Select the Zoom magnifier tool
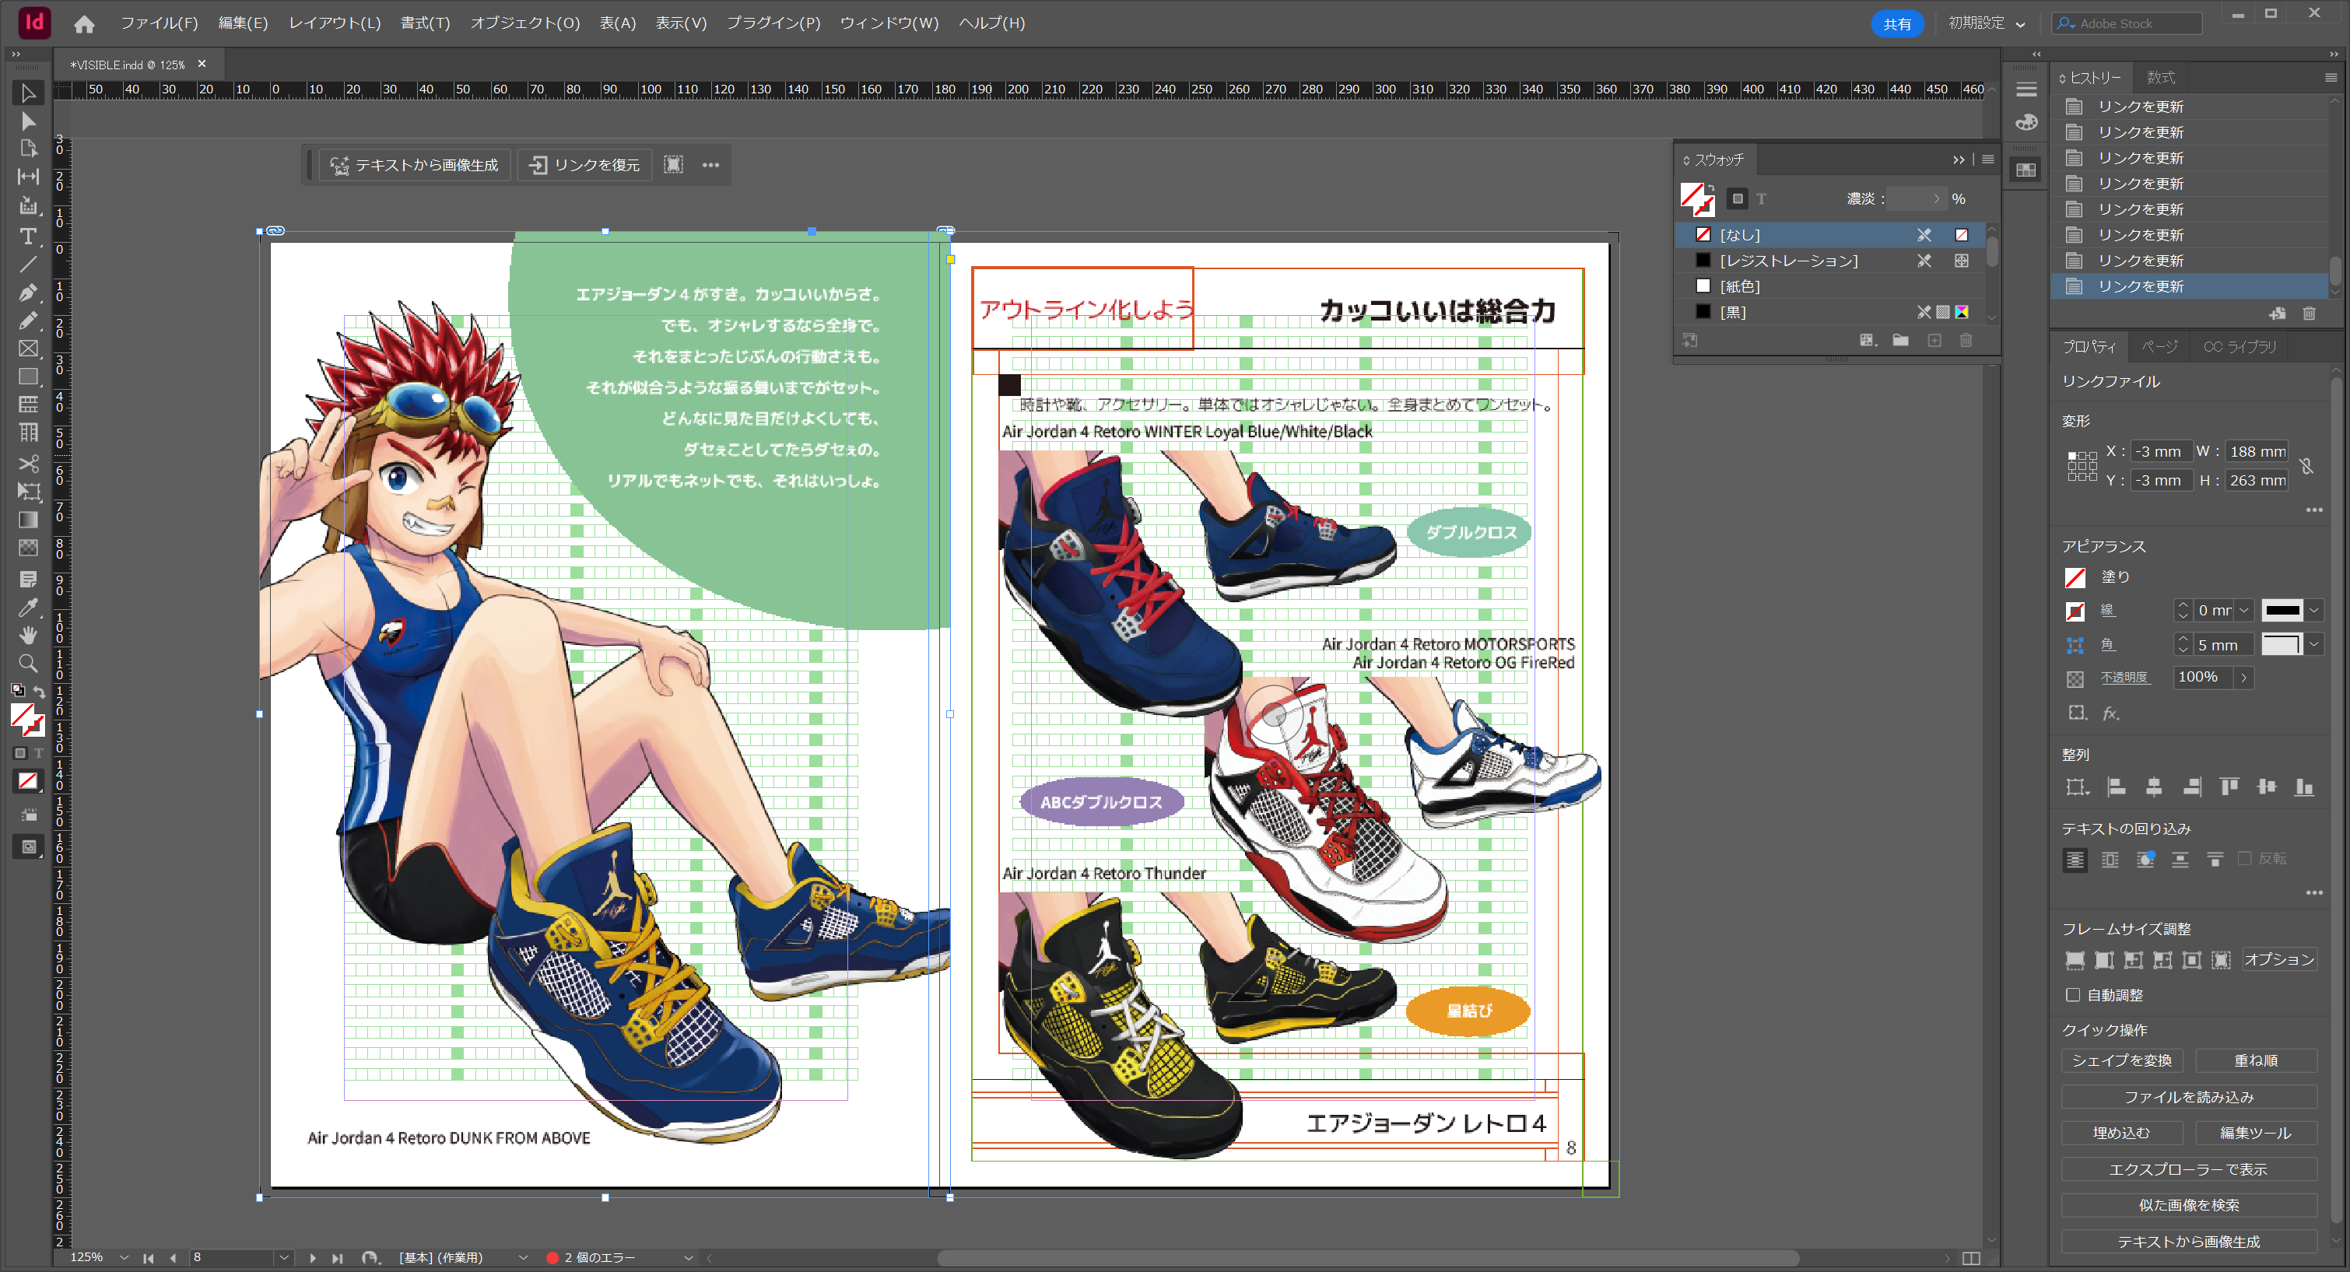The height and width of the screenshot is (1272, 2350). (28, 663)
